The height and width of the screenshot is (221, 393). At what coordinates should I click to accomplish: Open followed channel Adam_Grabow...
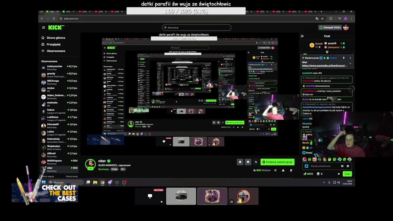coord(59,97)
